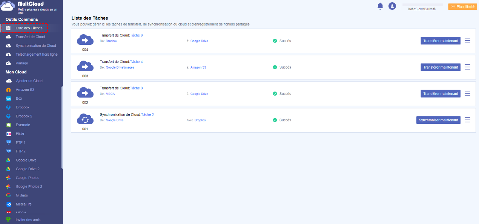Click the Inviter des amis trophy icon

coord(8,219)
